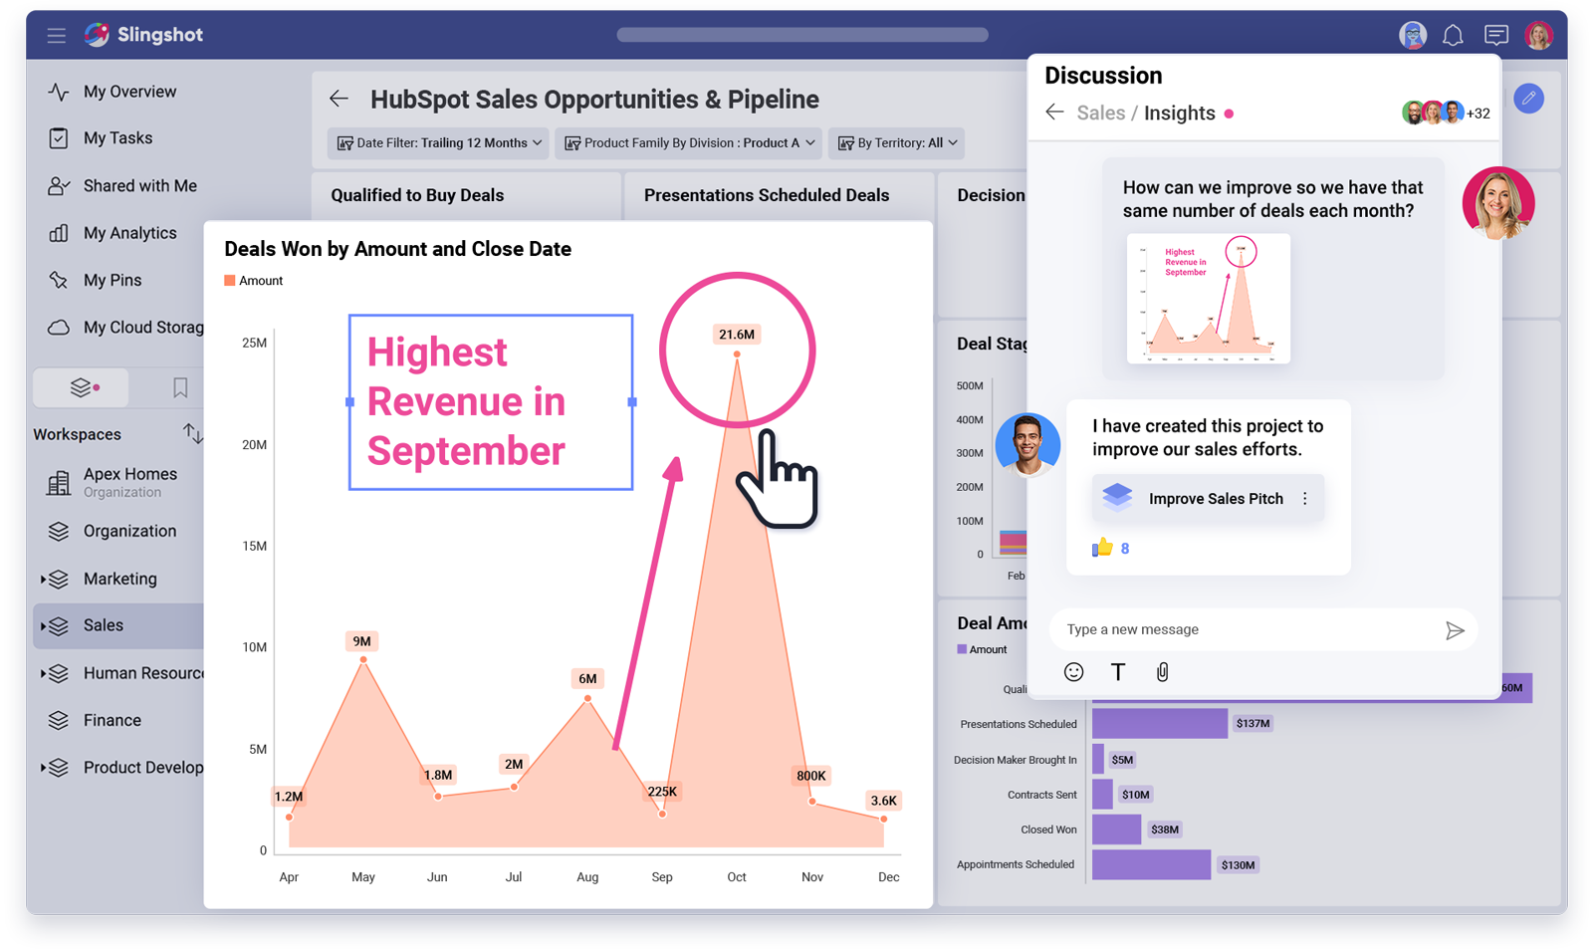This screenshot has height=949, width=1593.
Task: Click the My Tasks checklist icon
Action: (59, 138)
